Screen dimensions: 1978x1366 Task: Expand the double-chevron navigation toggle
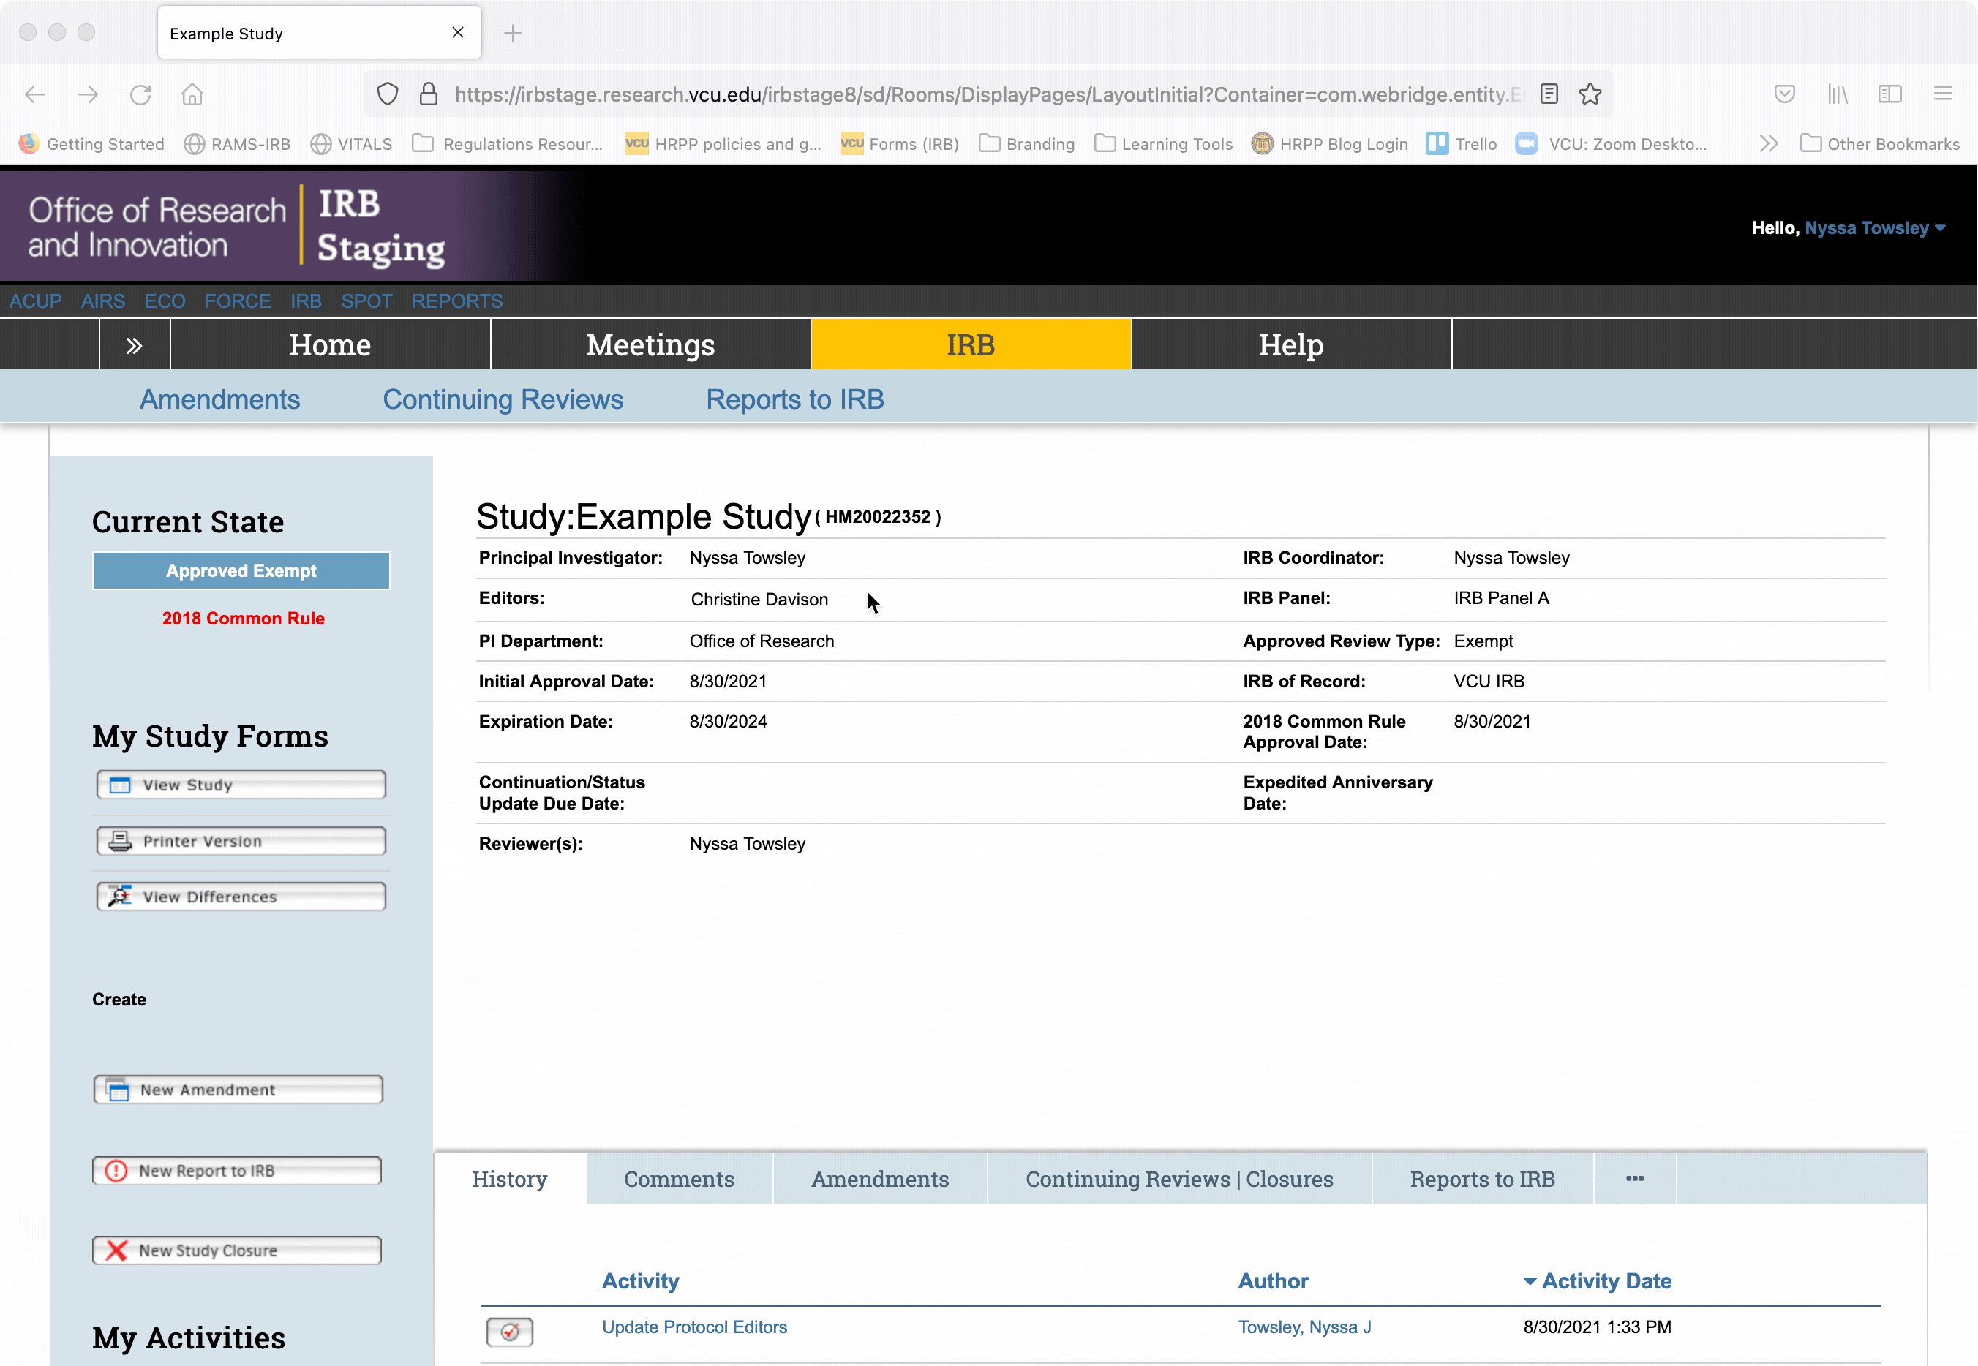[135, 345]
